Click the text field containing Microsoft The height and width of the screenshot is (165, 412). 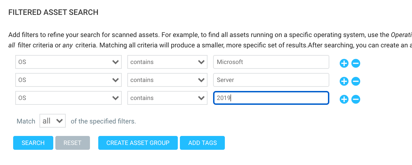coord(271,62)
